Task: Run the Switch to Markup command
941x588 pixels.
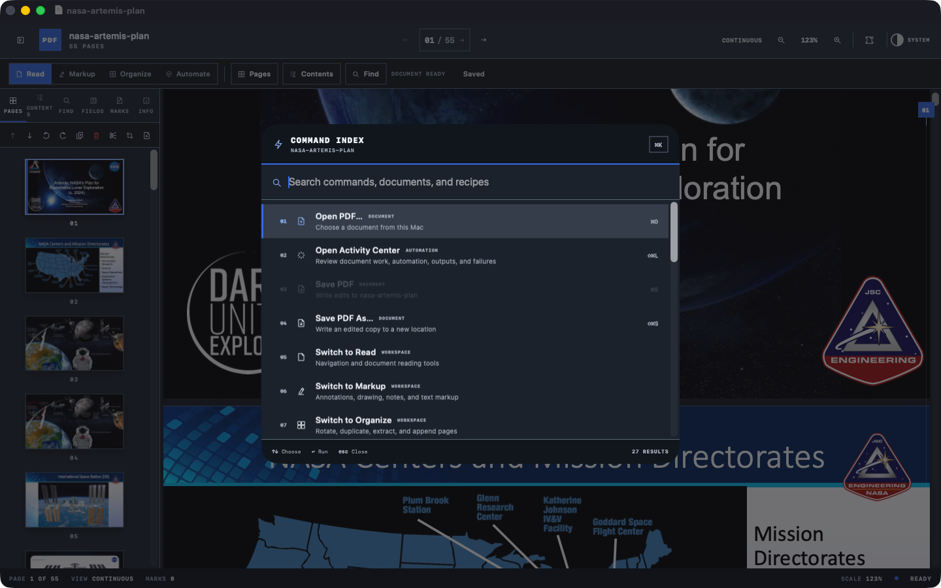Action: [465, 391]
